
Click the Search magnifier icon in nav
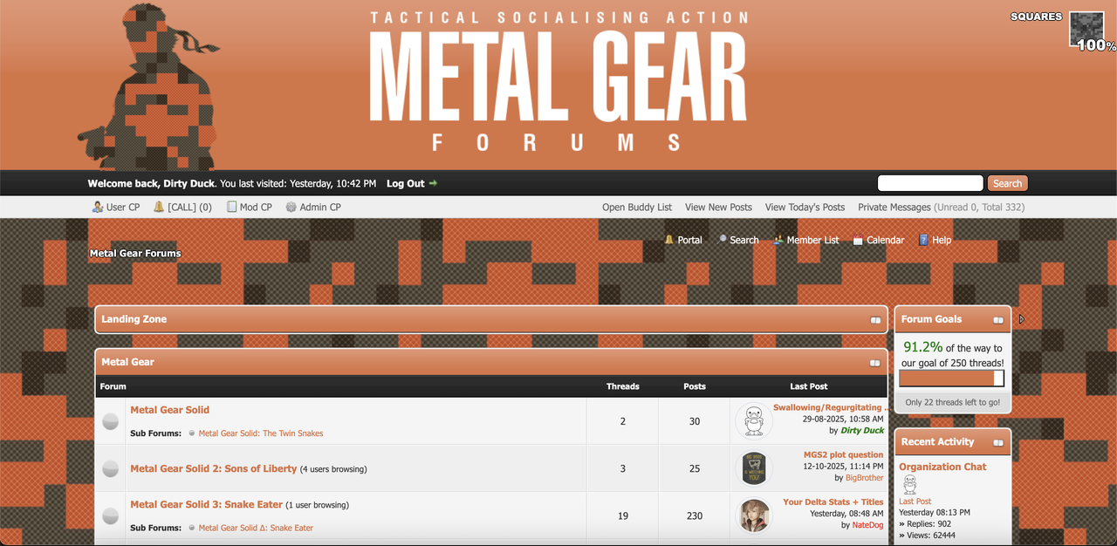click(x=723, y=239)
